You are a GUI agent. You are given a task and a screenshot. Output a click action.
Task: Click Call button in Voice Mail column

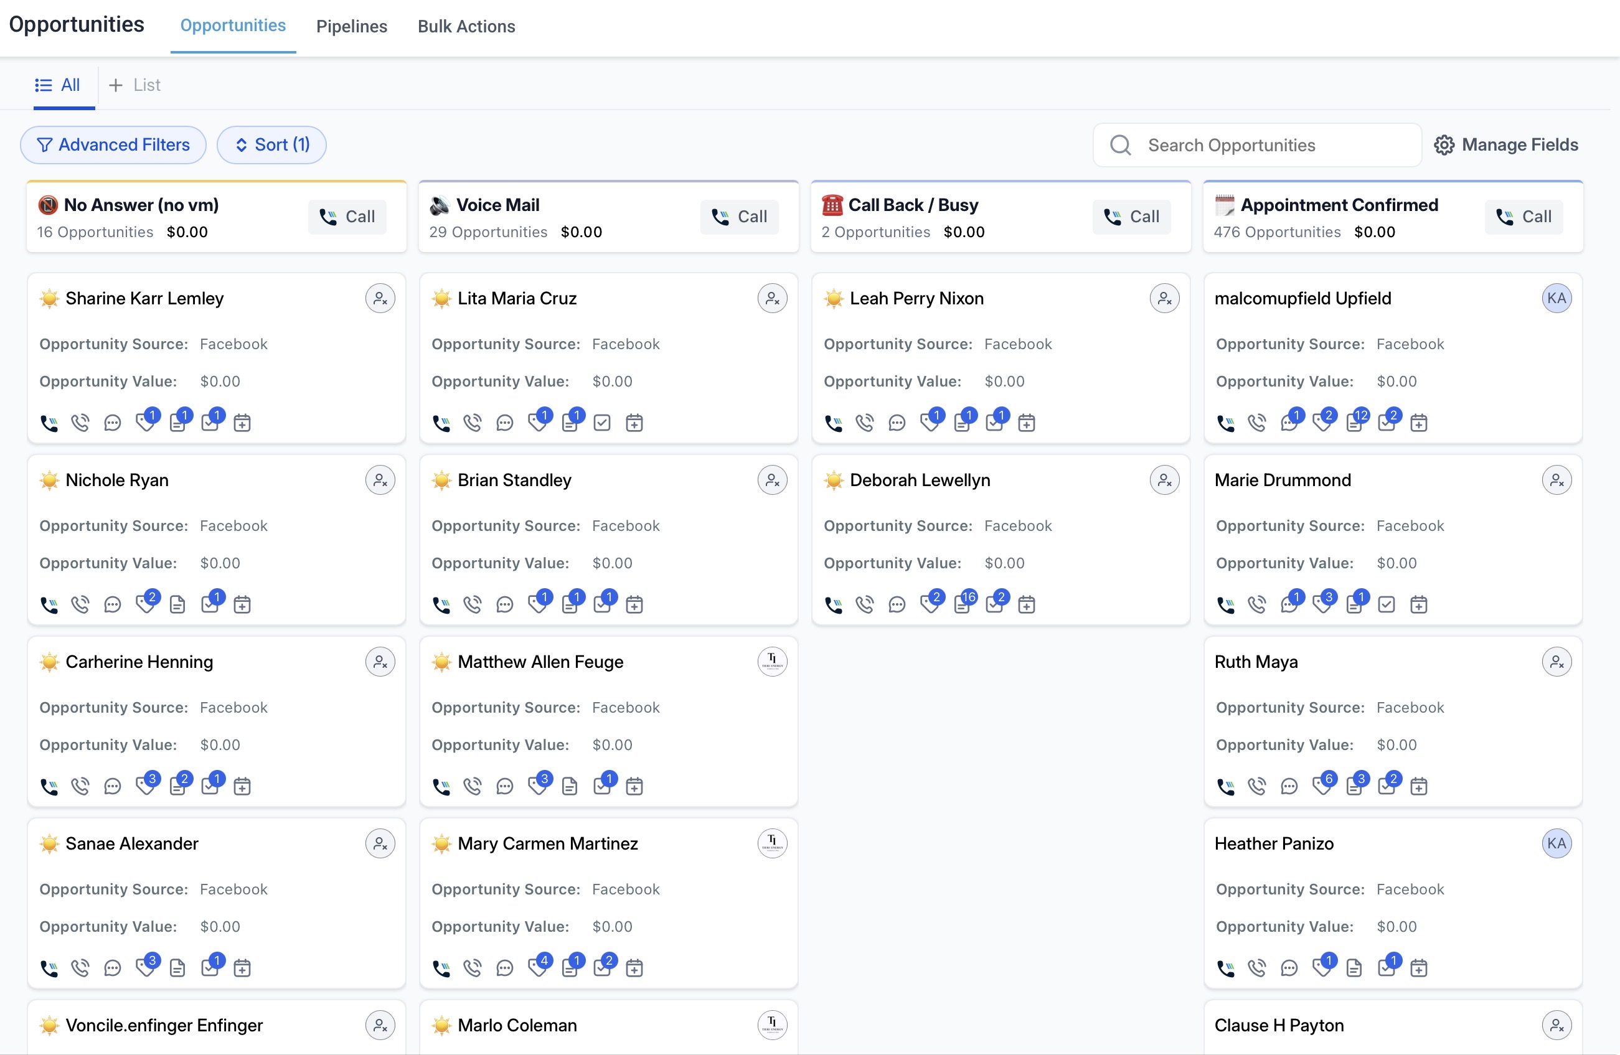coord(739,217)
